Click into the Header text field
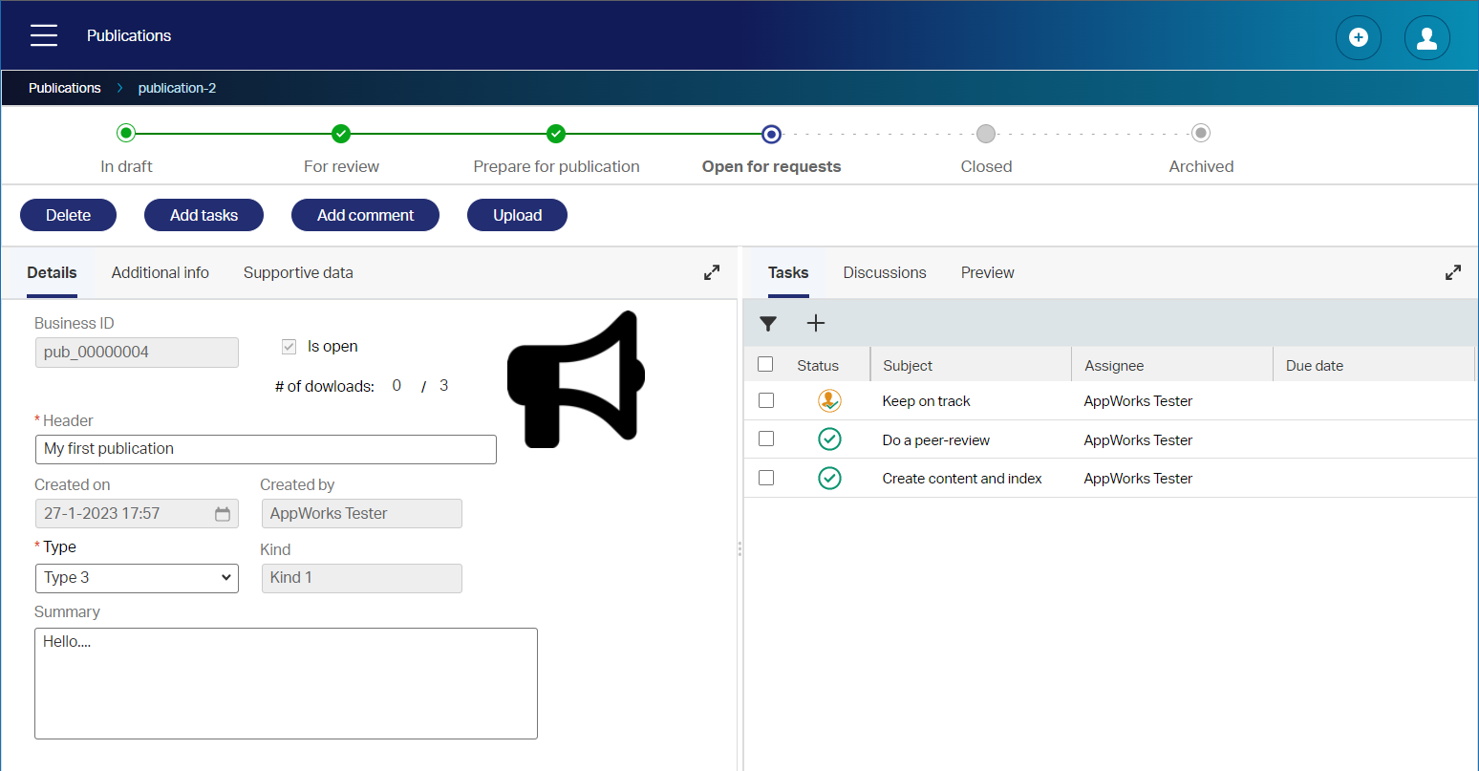 point(266,449)
